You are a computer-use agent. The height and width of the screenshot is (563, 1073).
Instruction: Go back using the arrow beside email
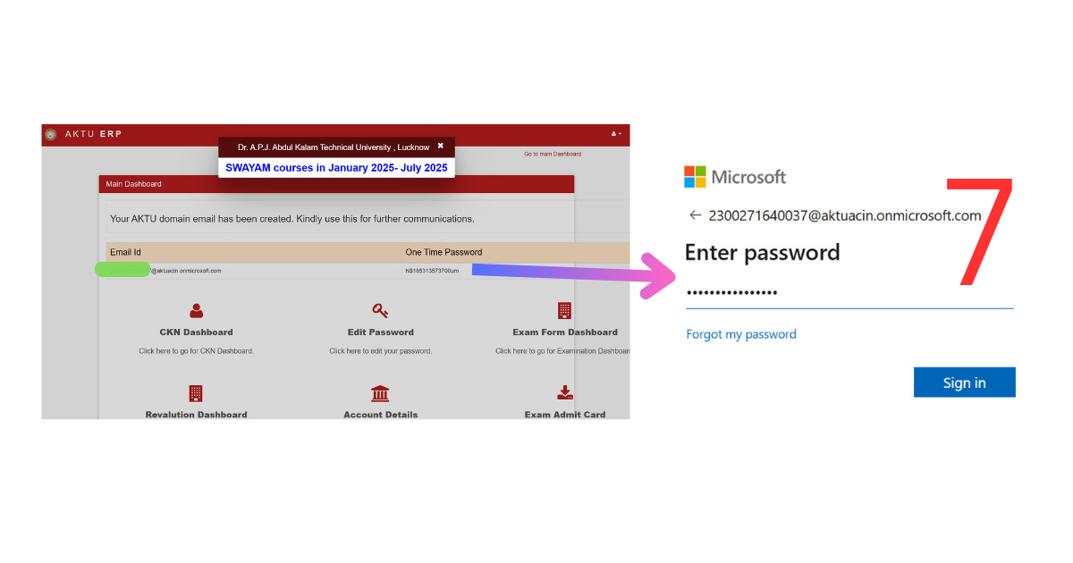click(x=695, y=215)
